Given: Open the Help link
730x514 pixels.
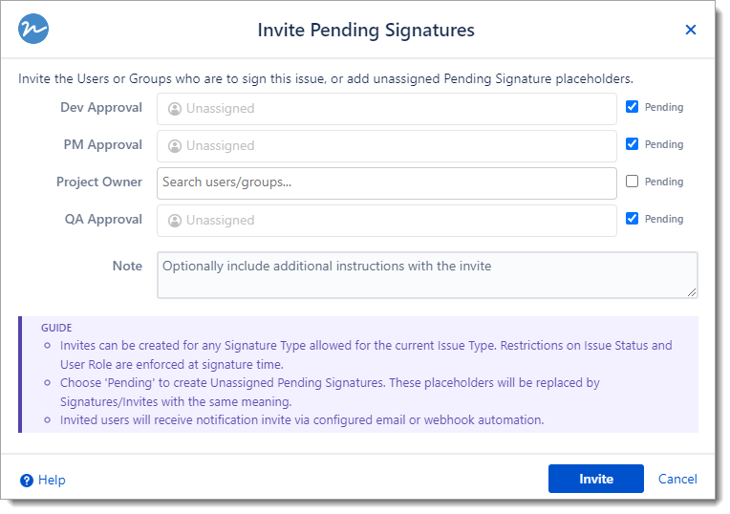Looking at the screenshot, I should coord(52,480).
